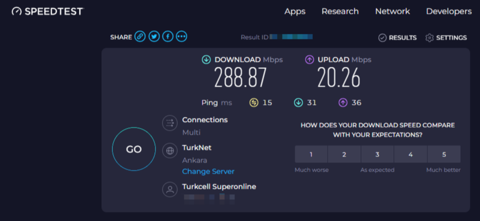Screen dimensions: 480x221
Task: Open the Research menu
Action: (x=340, y=12)
